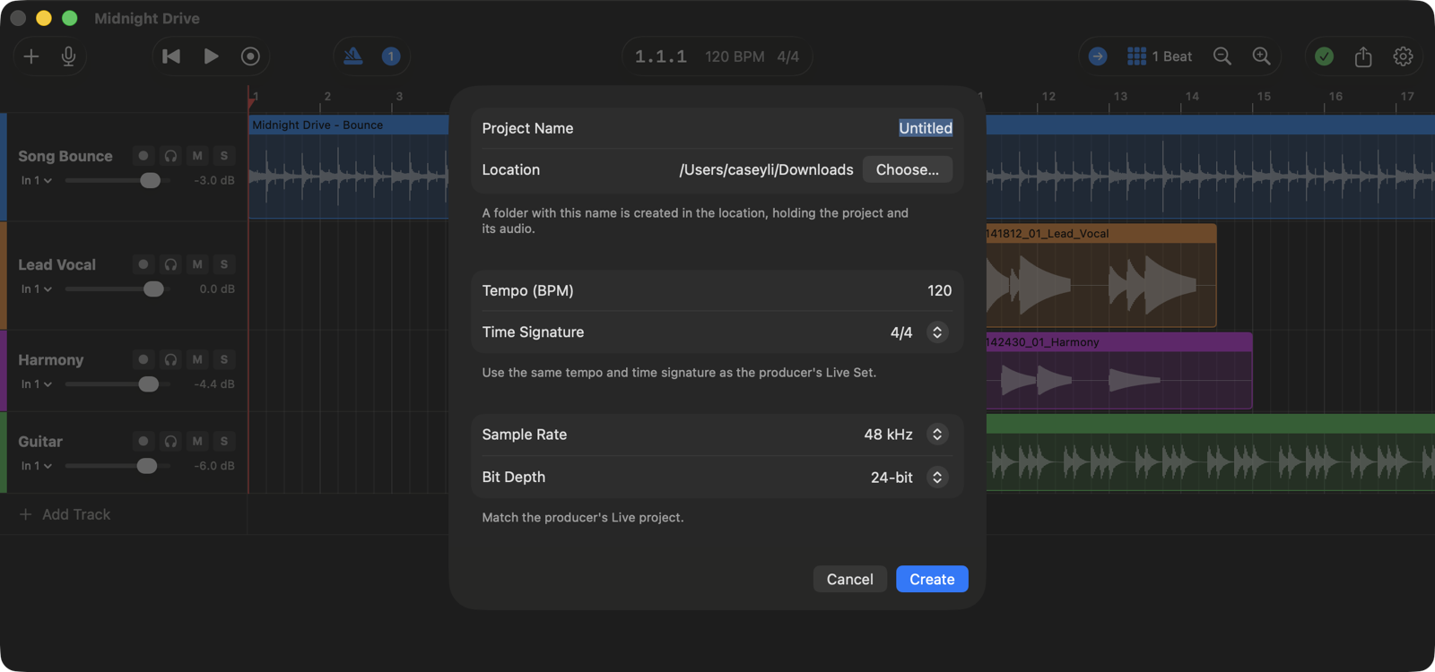Toggle headphone monitoring on Guitar track
Viewport: 1435px width, 672px height.
click(x=170, y=441)
